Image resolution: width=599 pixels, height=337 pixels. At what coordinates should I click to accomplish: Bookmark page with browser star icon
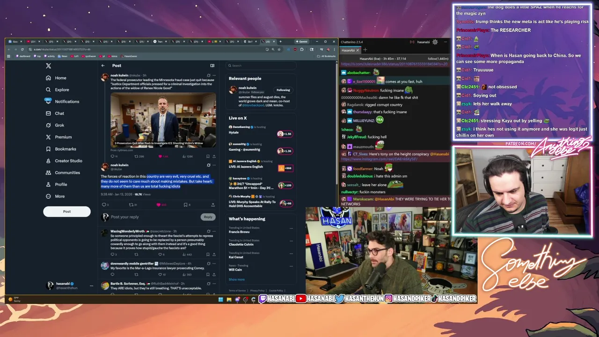(x=279, y=49)
